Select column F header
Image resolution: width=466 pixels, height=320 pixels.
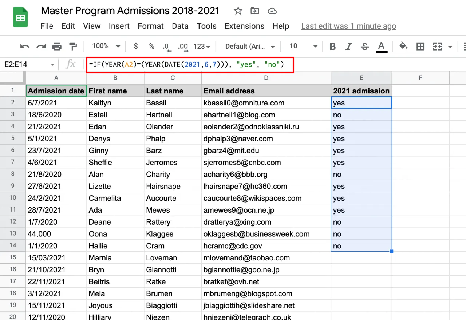(420, 78)
